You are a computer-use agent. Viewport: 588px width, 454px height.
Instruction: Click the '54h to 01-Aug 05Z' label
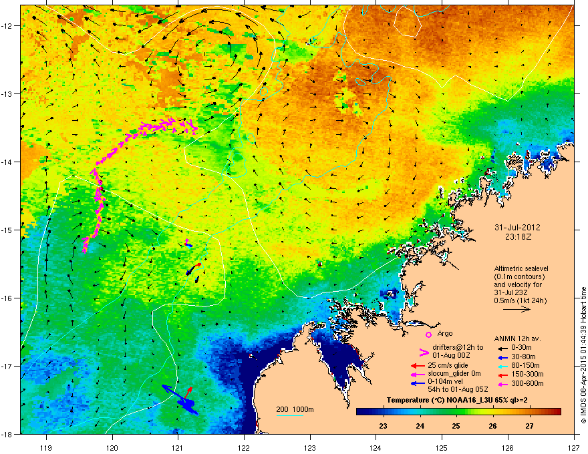[x=458, y=389]
